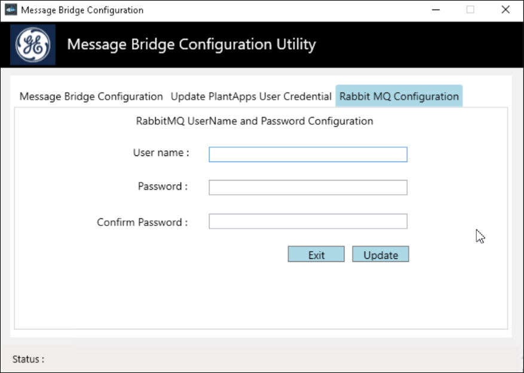
Task: Click the Update button
Action: point(380,255)
